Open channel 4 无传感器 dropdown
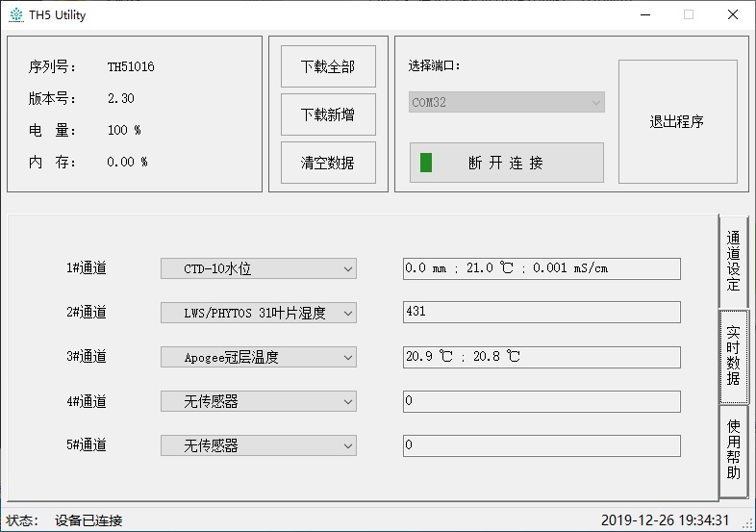This screenshot has width=756, height=532. click(x=258, y=401)
